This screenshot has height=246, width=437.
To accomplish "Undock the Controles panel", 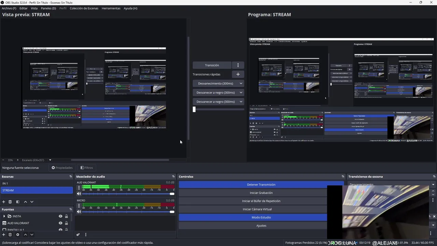I will [x=343, y=177].
